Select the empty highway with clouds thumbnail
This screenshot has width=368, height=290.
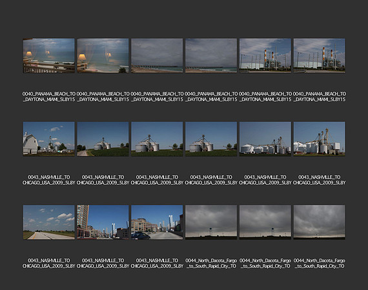[49, 222]
